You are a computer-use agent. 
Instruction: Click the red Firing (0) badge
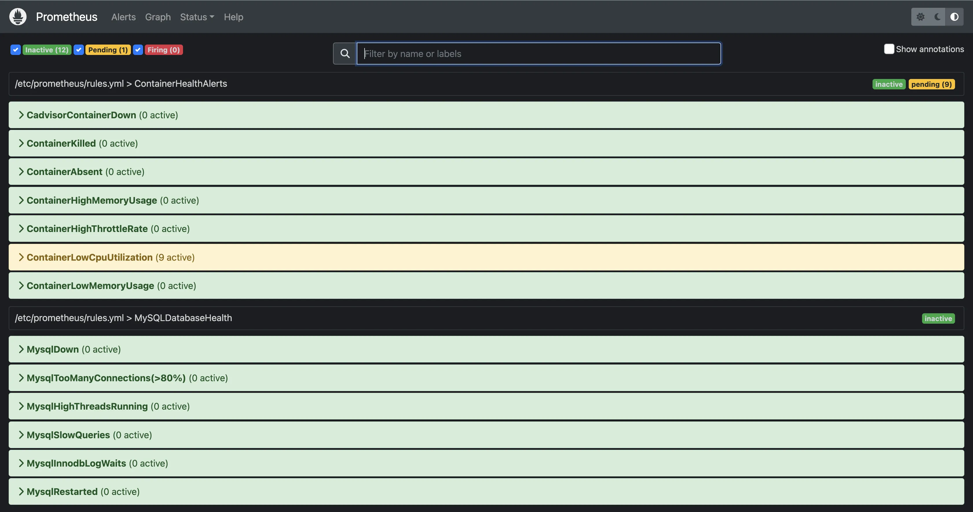[164, 50]
